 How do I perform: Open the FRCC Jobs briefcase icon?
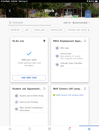(57, 48)
